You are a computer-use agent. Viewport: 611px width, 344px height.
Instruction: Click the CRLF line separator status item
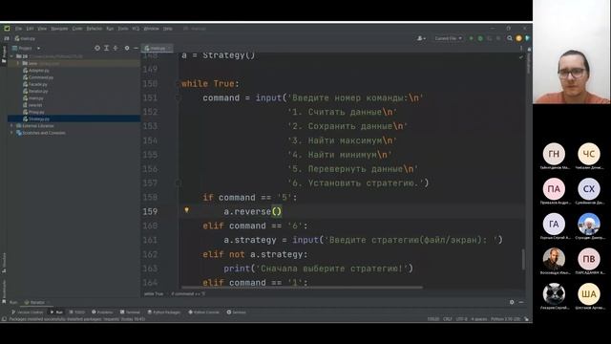point(448,319)
